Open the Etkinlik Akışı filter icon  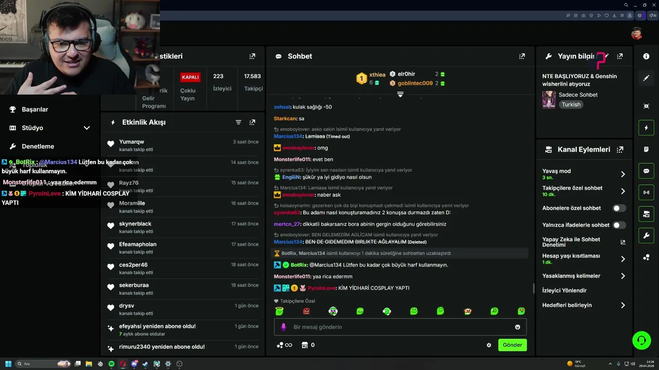click(x=238, y=122)
